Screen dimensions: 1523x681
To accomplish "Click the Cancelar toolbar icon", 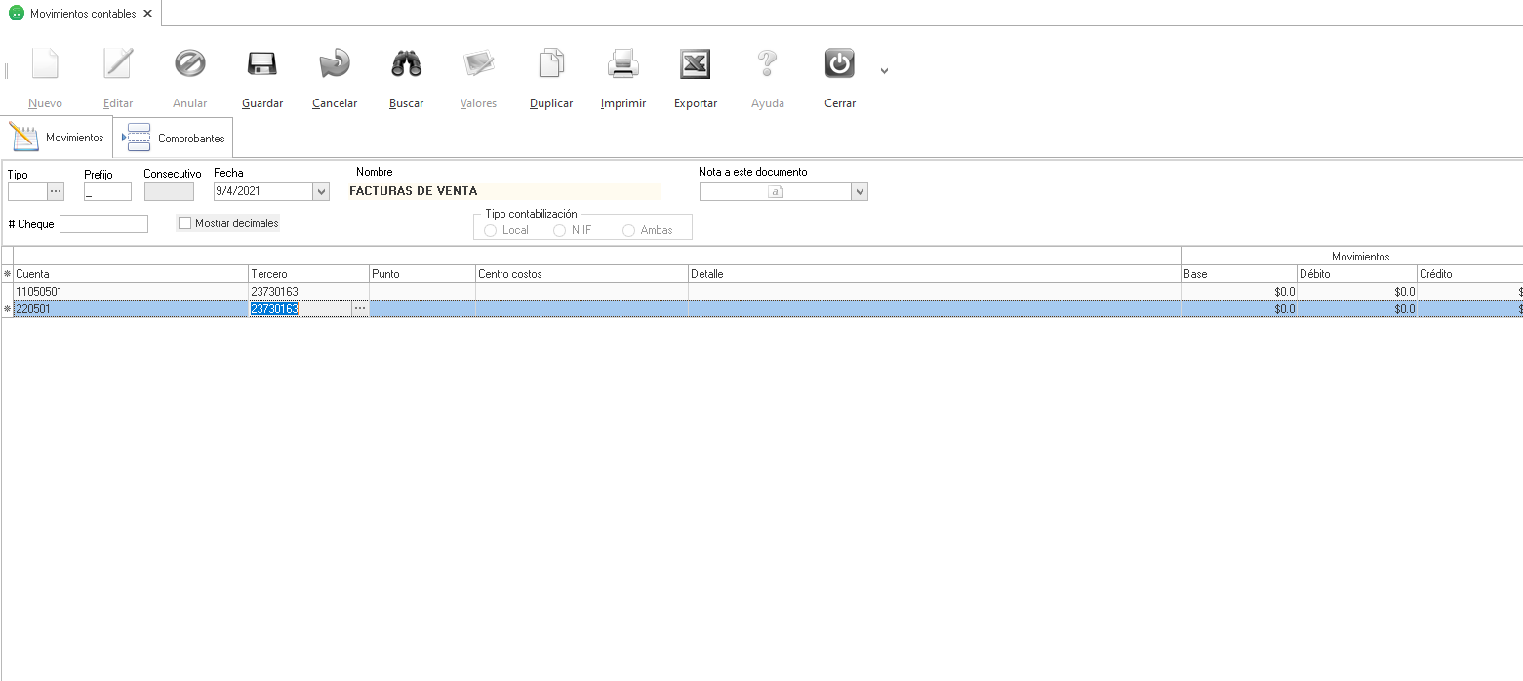I will point(334,64).
